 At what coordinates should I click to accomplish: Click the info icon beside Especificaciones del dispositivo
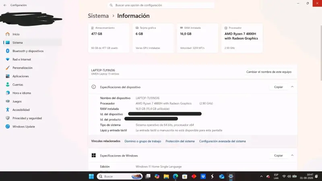[x=94, y=87]
